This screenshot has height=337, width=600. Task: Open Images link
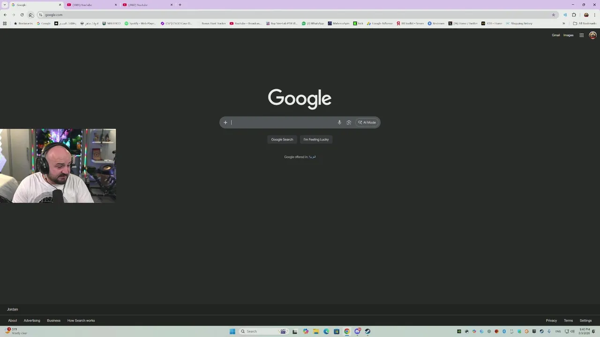coord(568,35)
